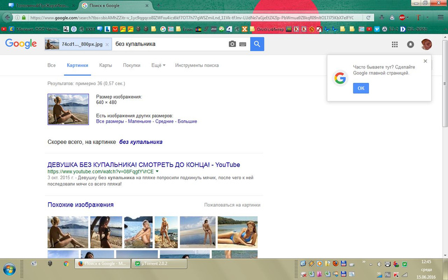
Task: Switch to the Покупки tab
Action: click(x=132, y=66)
